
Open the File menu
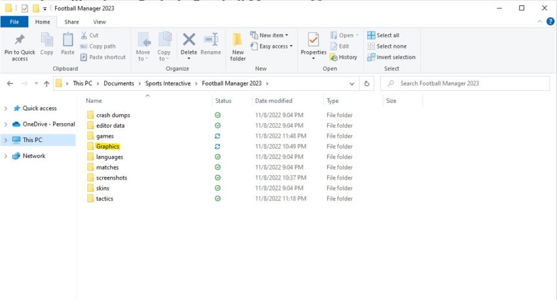(14, 22)
